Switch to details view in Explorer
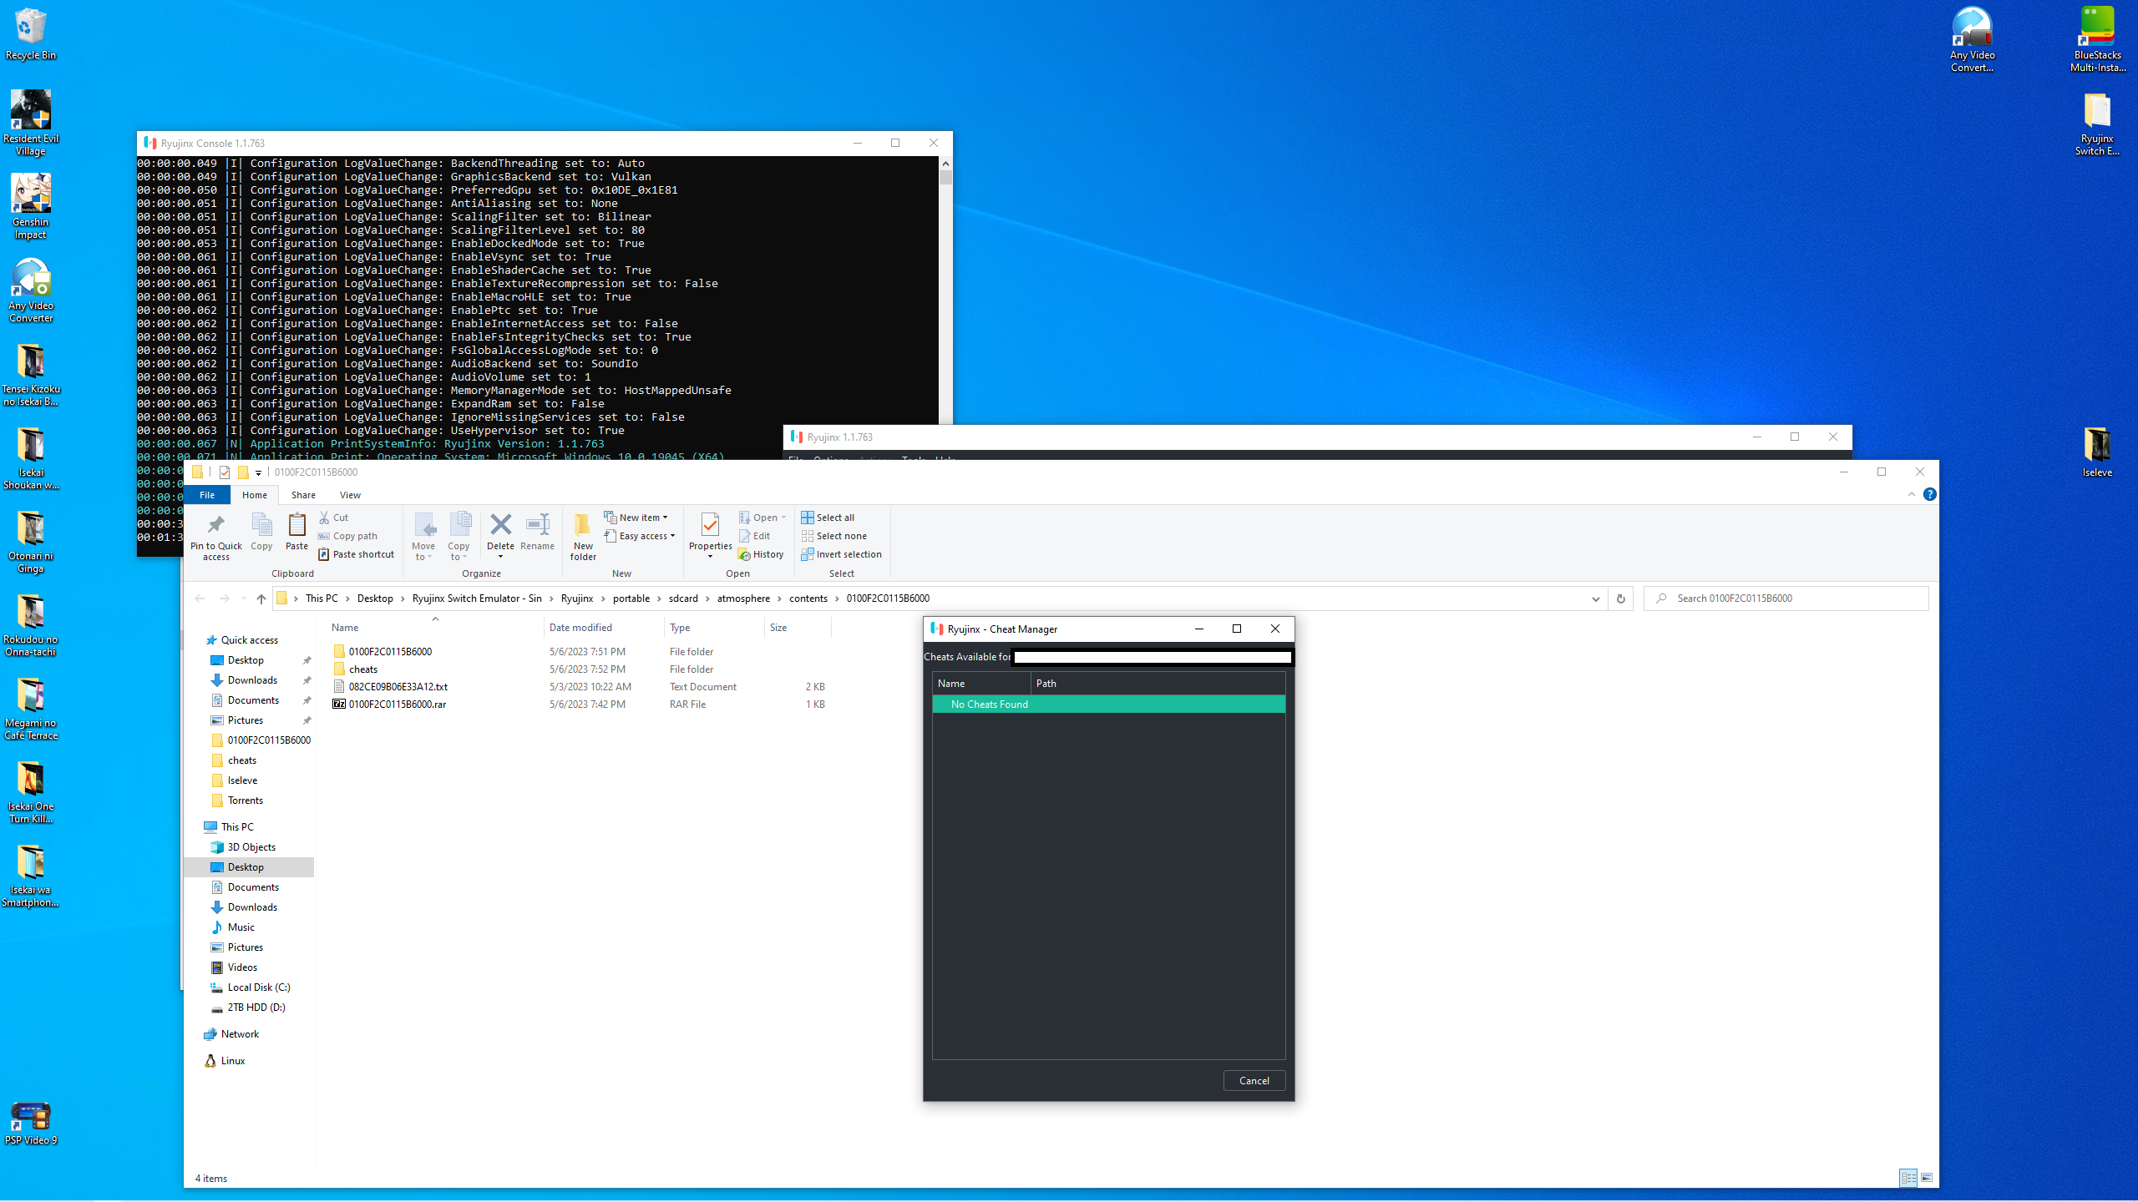The height and width of the screenshot is (1202, 2138). click(1908, 1178)
